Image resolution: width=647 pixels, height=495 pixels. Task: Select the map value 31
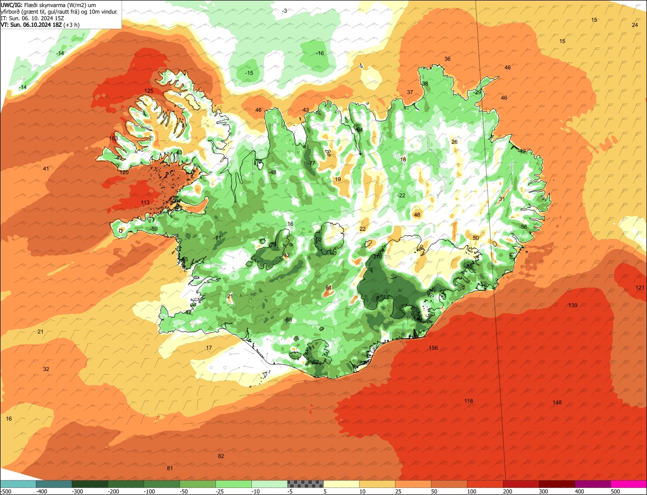[501, 199]
